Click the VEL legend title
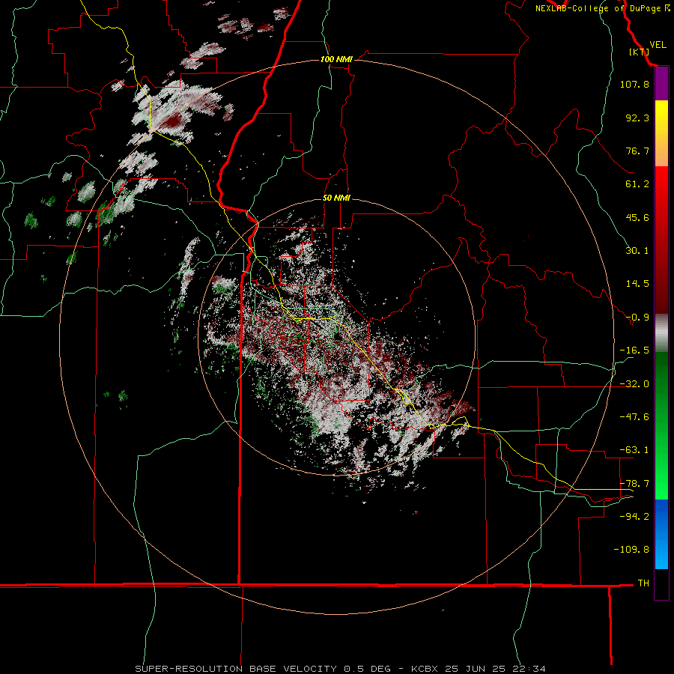This screenshot has height=674, width=674. pos(658,45)
